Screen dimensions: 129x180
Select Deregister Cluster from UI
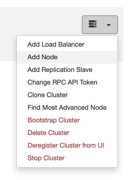coord(67,145)
